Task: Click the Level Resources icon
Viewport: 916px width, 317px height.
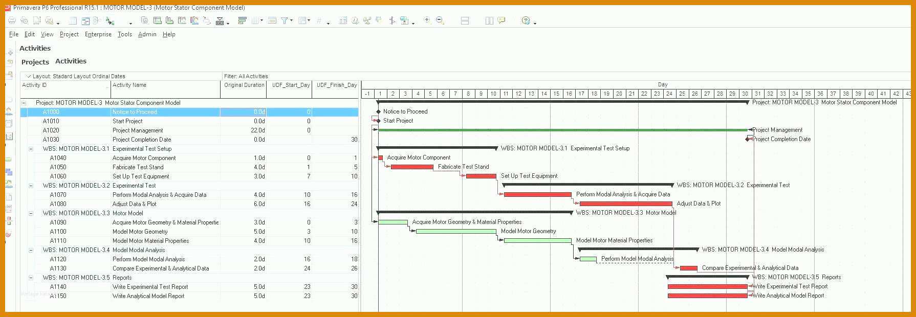Action: (x=367, y=20)
